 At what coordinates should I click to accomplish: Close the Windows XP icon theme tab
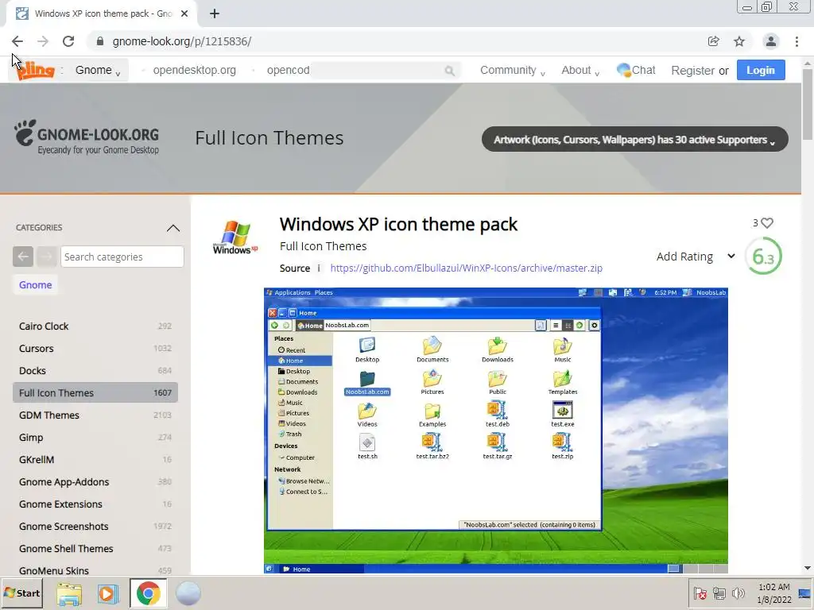pos(184,14)
